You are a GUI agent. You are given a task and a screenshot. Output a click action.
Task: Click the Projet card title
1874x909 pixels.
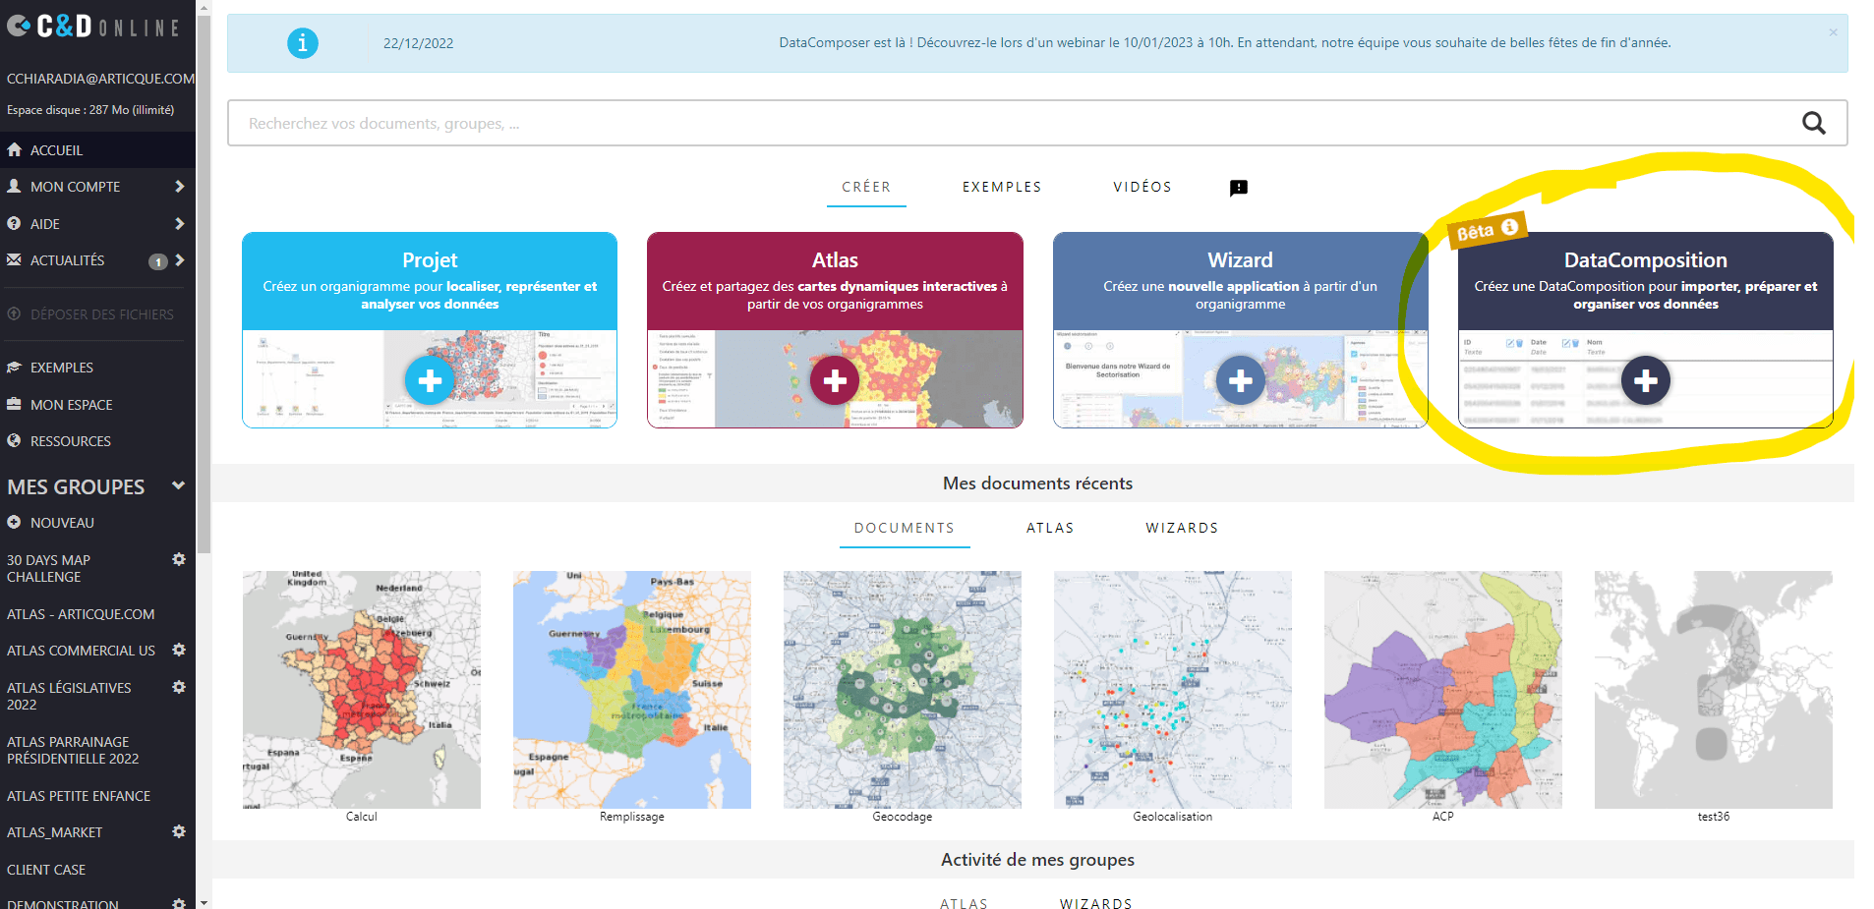coord(430,260)
